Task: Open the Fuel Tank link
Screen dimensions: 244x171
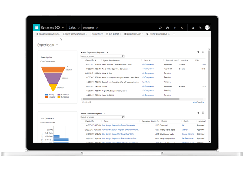Action: [146, 82]
